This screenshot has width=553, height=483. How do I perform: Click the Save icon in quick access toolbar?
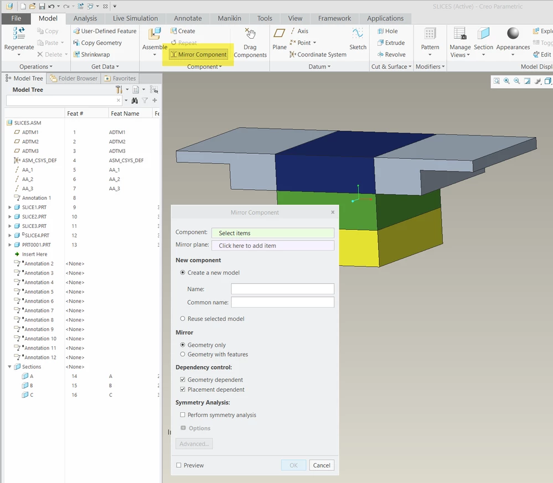pyautogui.click(x=42, y=6)
